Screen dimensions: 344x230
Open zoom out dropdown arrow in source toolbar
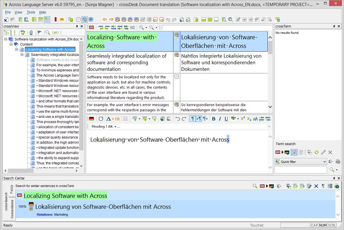[x=156, y=28]
